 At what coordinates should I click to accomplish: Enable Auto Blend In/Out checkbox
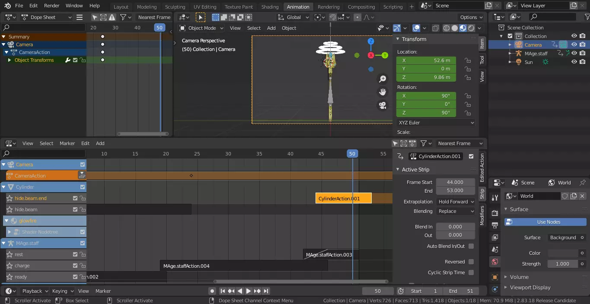[471, 246]
